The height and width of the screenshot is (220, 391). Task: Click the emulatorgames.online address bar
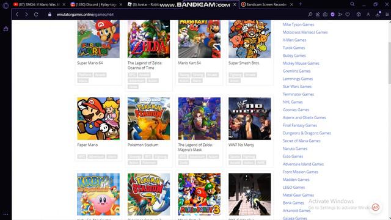pos(85,15)
